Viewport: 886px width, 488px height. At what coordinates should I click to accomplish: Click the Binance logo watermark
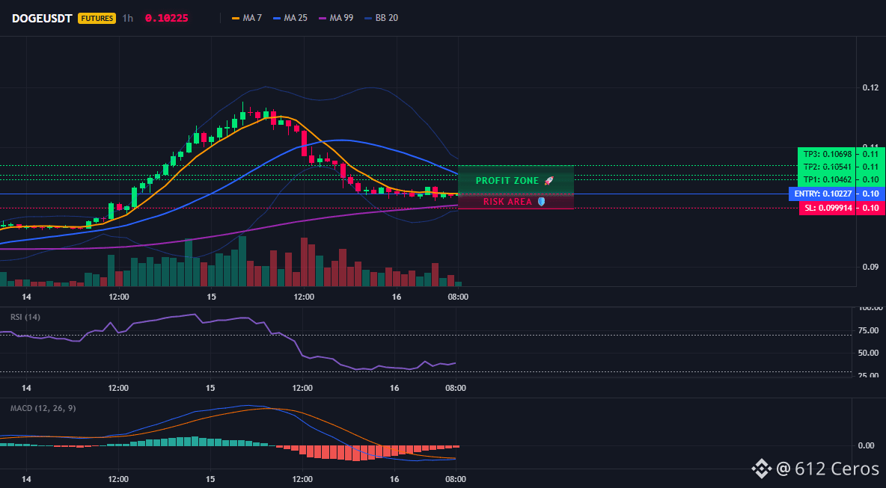coord(761,468)
